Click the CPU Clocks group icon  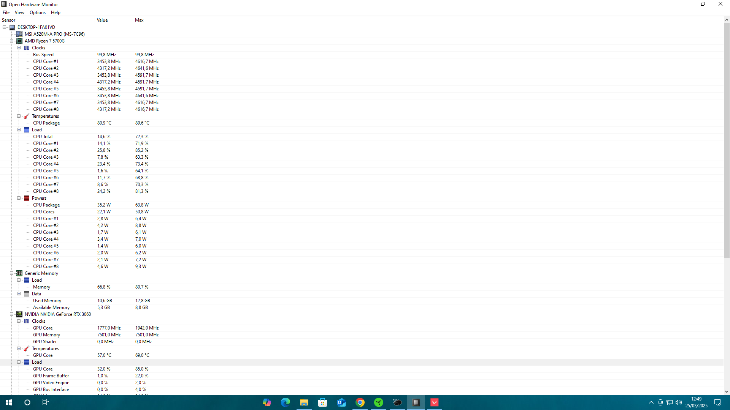click(27, 48)
